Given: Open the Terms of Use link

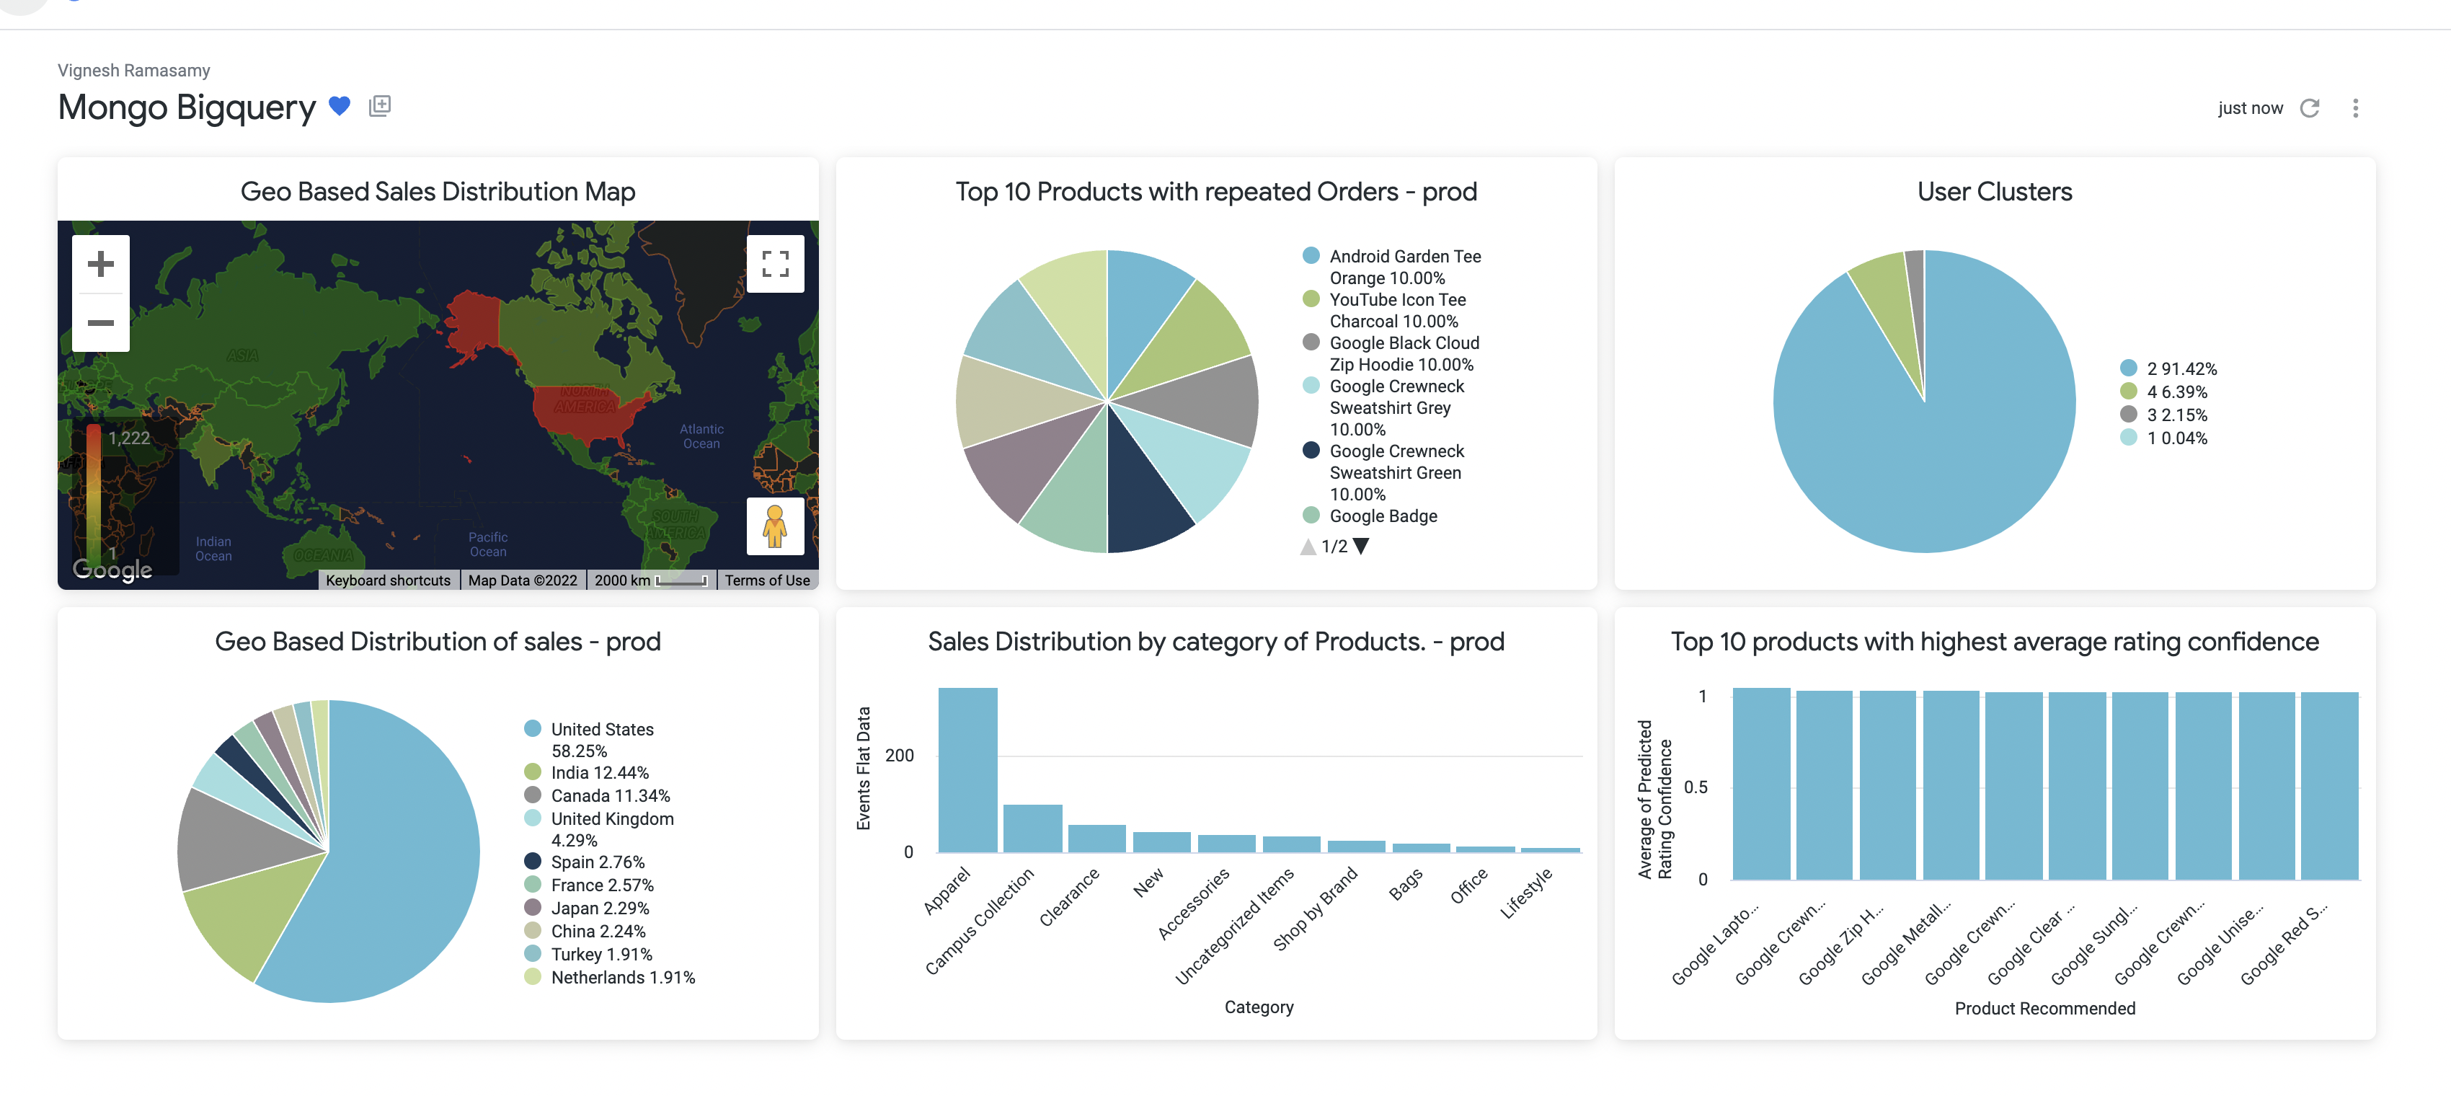Looking at the screenshot, I should point(767,580).
